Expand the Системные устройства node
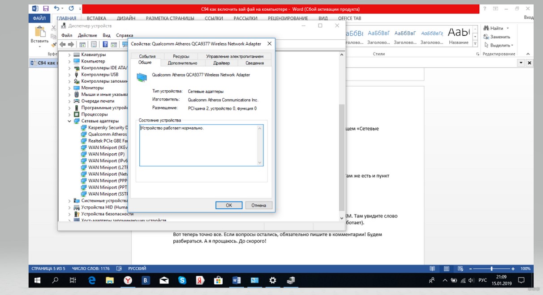 pos(69,201)
